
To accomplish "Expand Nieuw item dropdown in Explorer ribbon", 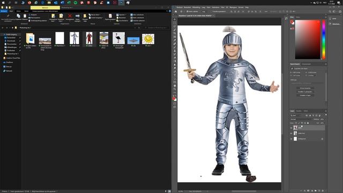I will click(x=95, y=14).
